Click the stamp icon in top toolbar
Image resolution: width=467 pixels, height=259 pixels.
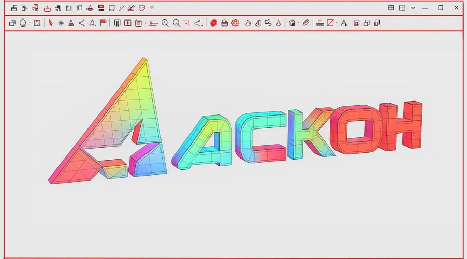(x=90, y=8)
